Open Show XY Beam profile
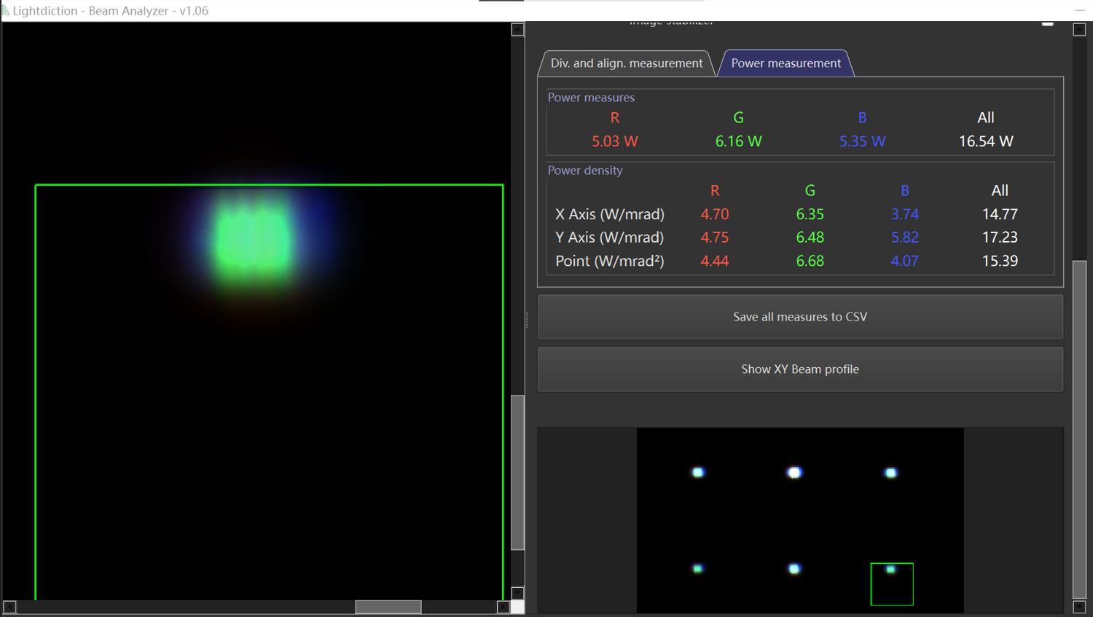 pos(800,369)
